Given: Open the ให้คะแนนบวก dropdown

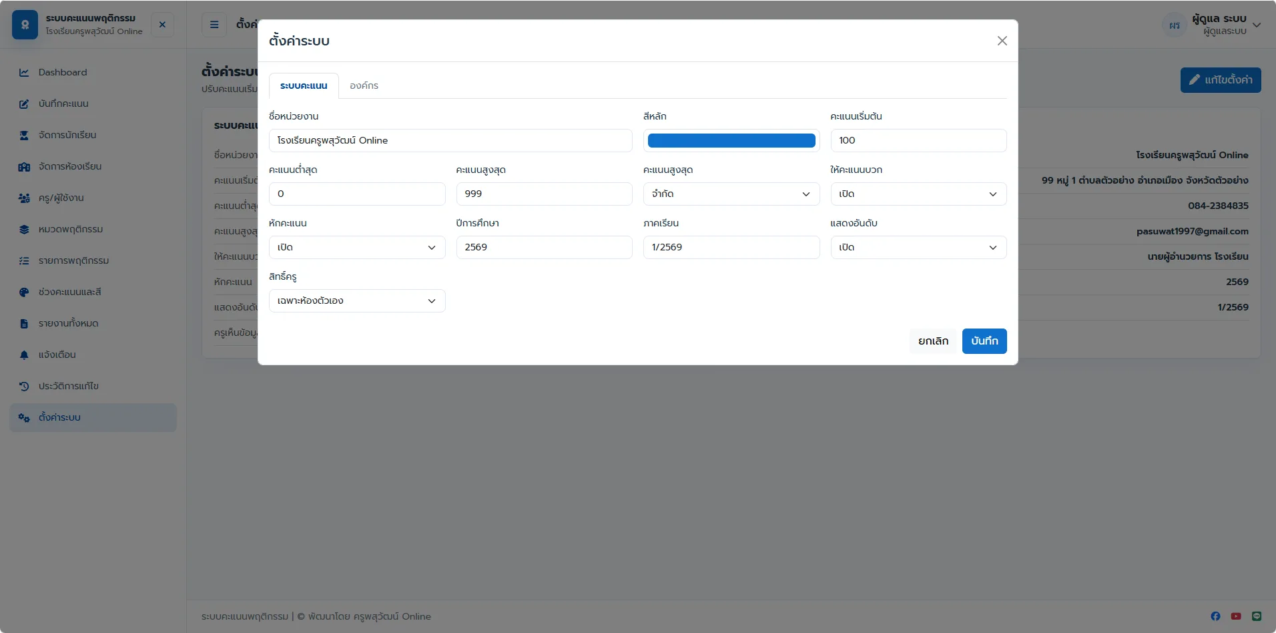Looking at the screenshot, I should tap(918, 194).
